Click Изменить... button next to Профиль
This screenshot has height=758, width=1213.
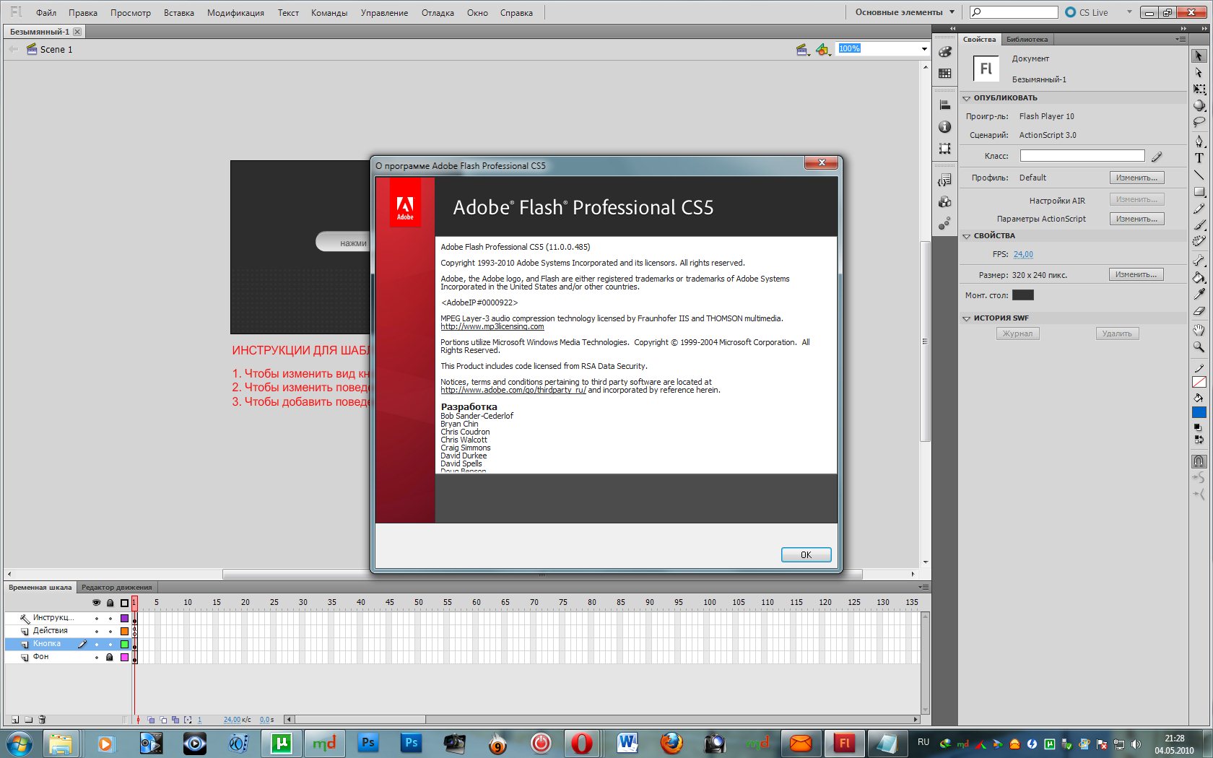(x=1136, y=178)
